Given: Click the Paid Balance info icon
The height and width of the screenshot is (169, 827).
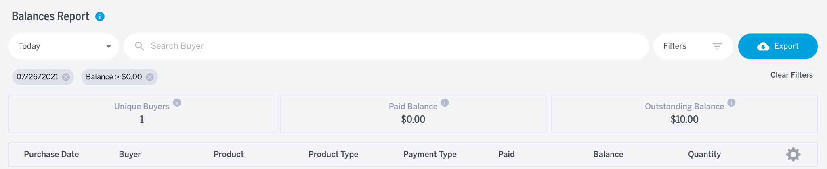Looking at the screenshot, I should coord(445,103).
